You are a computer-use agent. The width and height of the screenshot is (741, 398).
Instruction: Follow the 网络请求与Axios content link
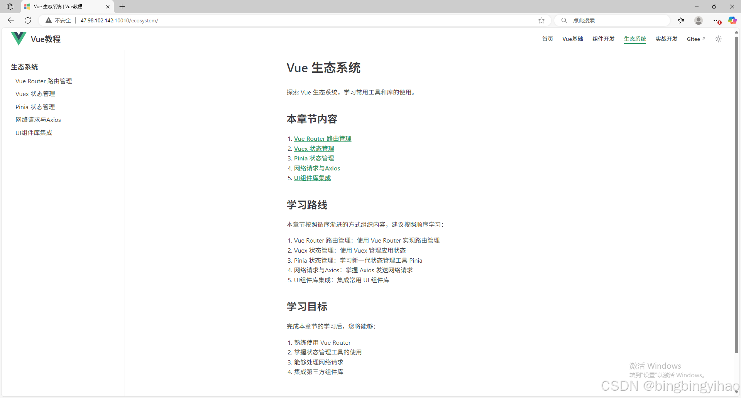click(317, 168)
